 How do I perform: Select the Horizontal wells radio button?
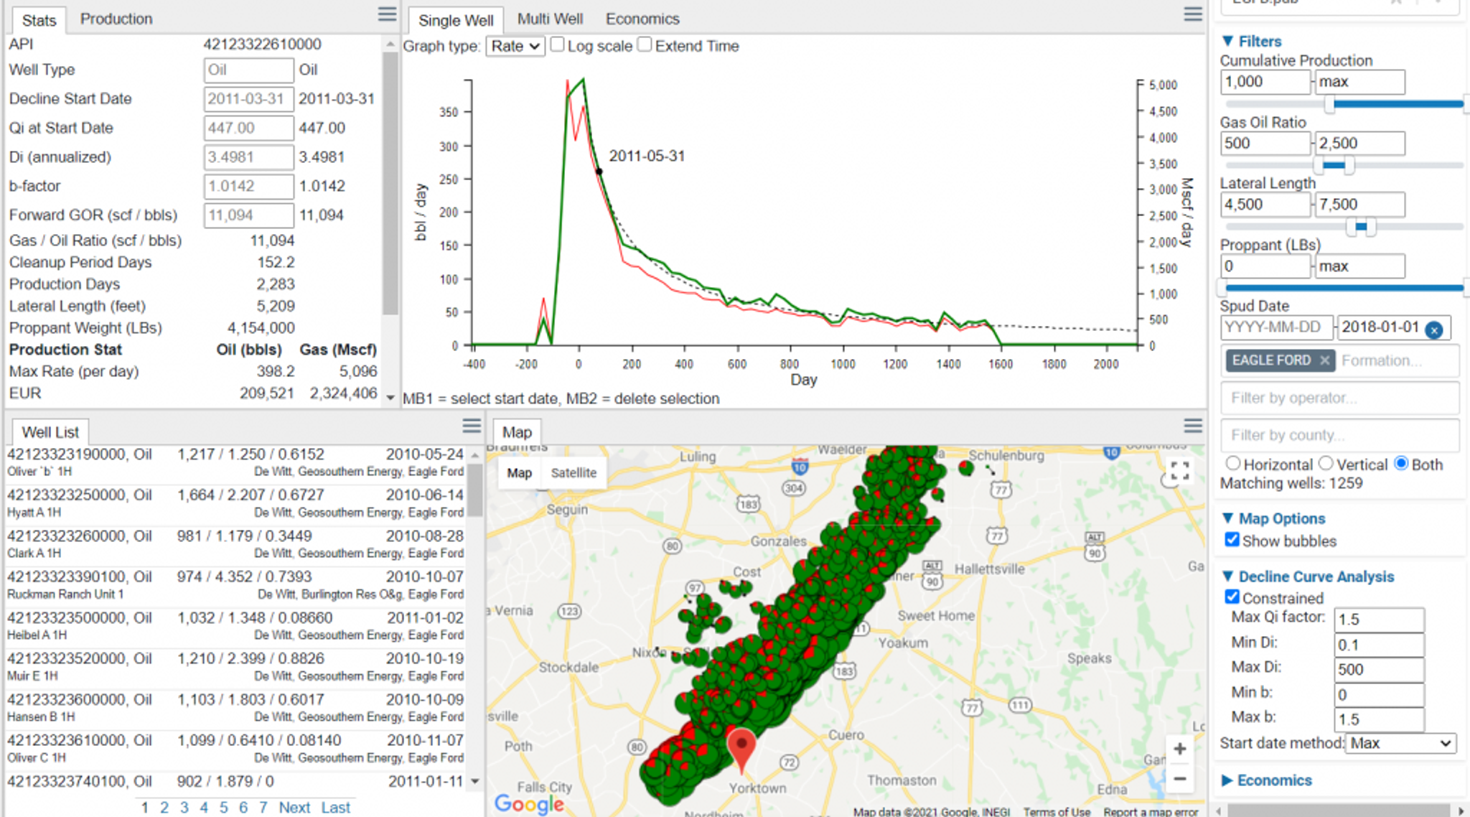pos(1233,464)
